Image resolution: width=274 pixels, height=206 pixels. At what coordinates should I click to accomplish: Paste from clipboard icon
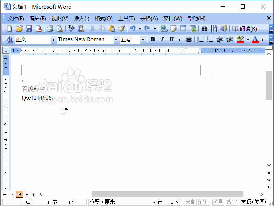112,28
